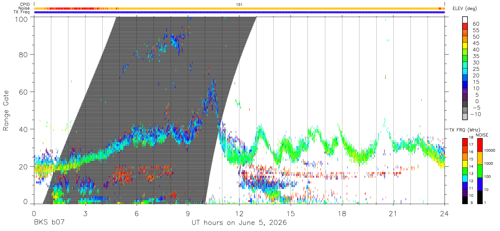Screen dimensions: 500x231
Task: Click noise legend value 10000
Action: pyautogui.click(x=489, y=150)
